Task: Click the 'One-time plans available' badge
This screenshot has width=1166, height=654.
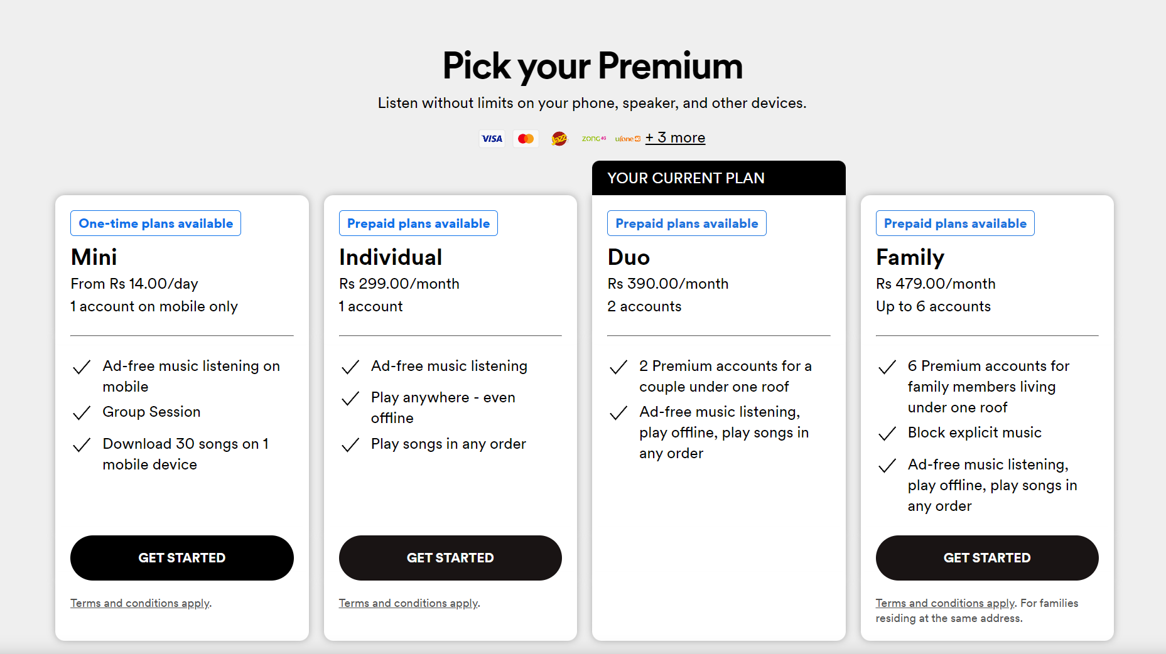Action: 156,223
